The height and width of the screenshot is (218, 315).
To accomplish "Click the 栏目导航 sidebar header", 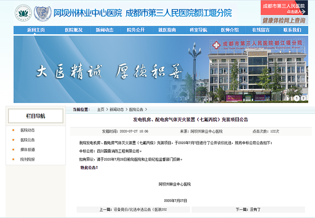I will [x=36, y=116].
